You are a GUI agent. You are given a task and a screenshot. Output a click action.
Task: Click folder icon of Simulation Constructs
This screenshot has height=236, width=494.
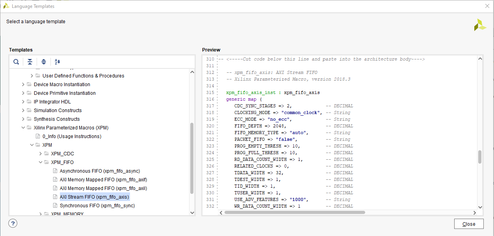pyautogui.click(x=29, y=111)
